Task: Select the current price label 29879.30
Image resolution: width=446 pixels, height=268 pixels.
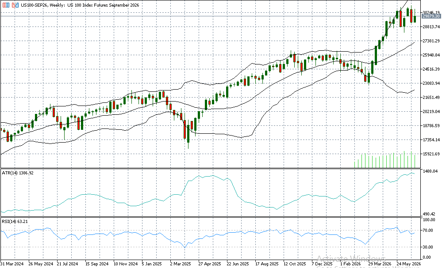Action: pos(431,16)
